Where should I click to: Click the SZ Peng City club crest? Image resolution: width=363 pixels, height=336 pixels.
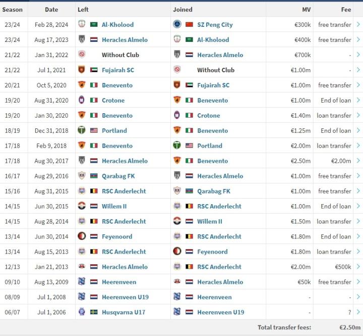tap(177, 24)
